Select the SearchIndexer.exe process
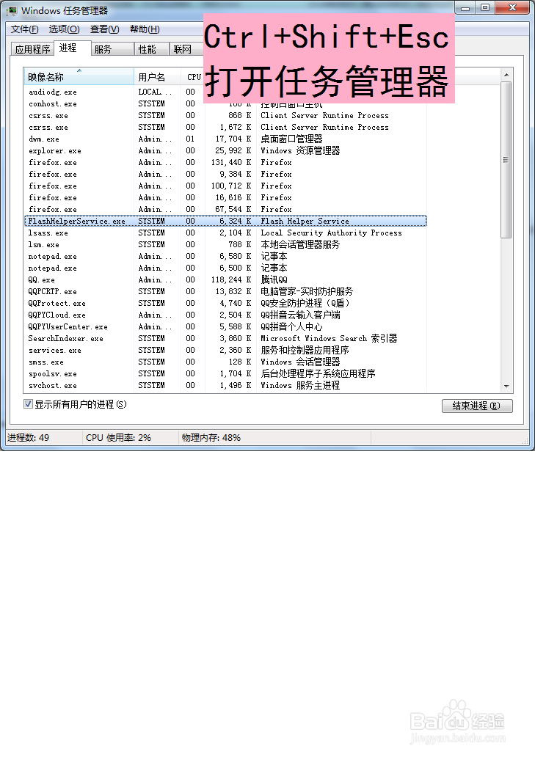Image resolution: width=535 pixels, height=757 pixels. [225, 338]
